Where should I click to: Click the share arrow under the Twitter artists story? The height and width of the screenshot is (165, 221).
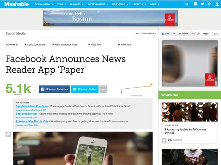164,140
